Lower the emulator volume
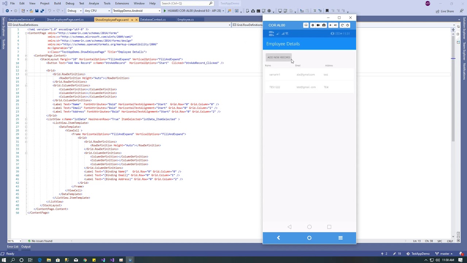 330,25
